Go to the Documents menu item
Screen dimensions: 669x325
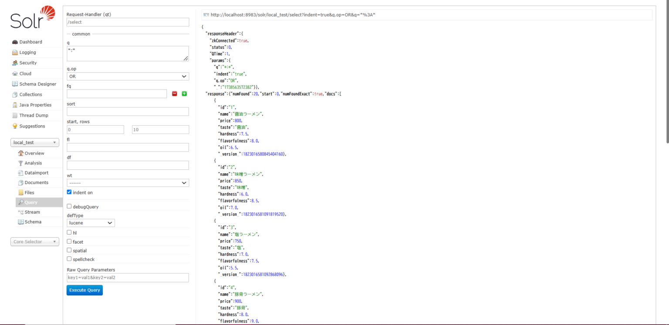(36, 183)
